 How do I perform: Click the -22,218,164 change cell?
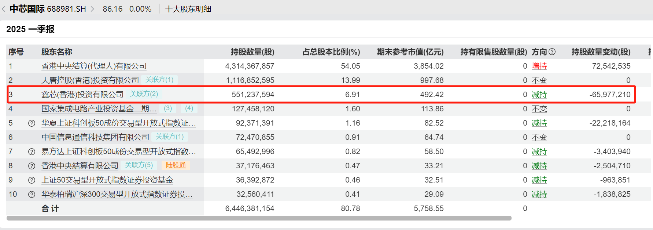click(x=610, y=123)
